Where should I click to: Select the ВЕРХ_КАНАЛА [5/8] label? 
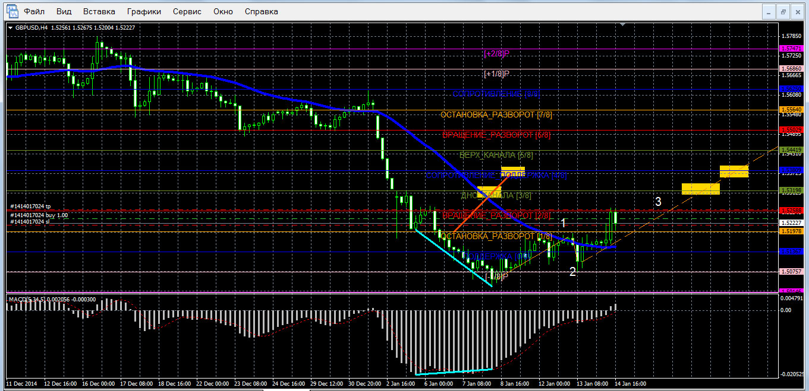point(496,155)
